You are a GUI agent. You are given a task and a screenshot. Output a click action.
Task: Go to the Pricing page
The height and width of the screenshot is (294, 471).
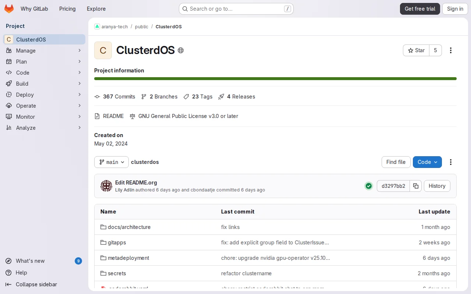coord(67,9)
